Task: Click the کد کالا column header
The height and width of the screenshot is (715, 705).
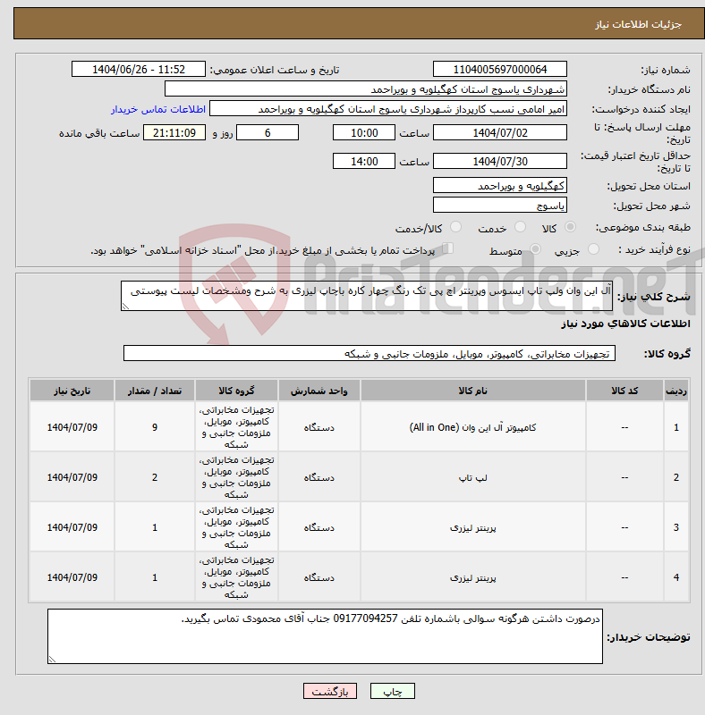Action: [x=624, y=391]
